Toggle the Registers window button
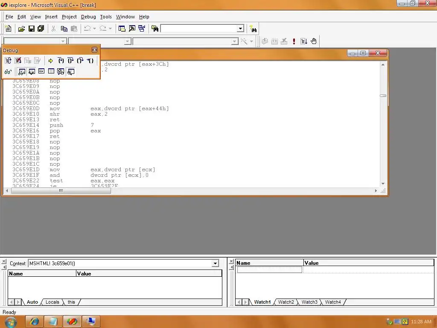 click(x=41, y=72)
